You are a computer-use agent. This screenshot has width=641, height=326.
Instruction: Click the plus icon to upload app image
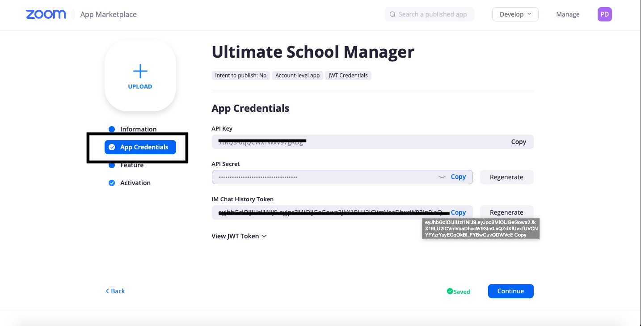tap(140, 71)
